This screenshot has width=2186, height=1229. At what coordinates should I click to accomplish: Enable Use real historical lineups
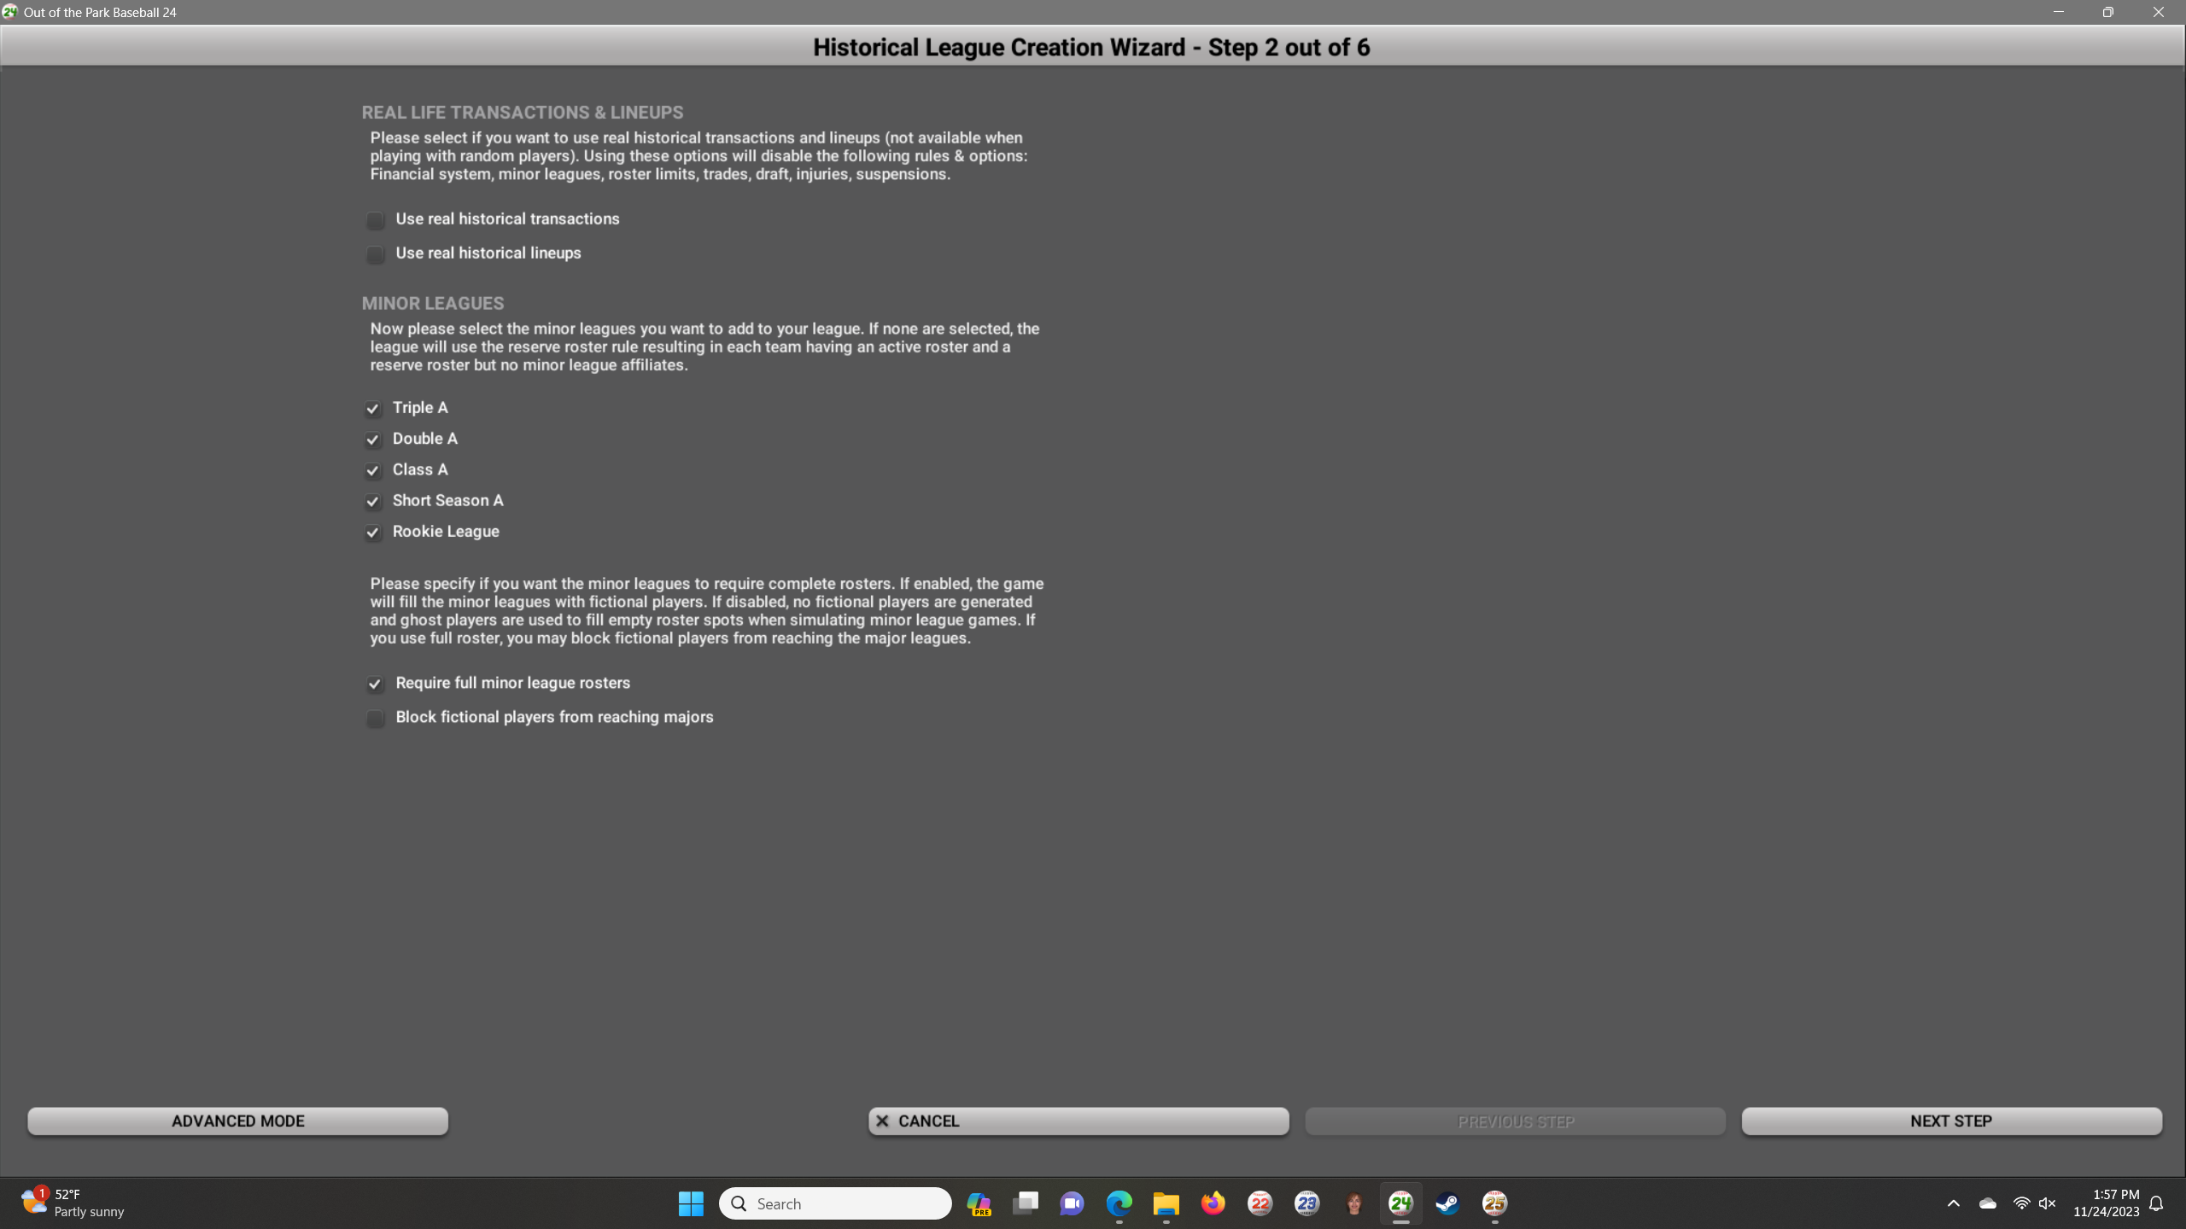click(375, 254)
